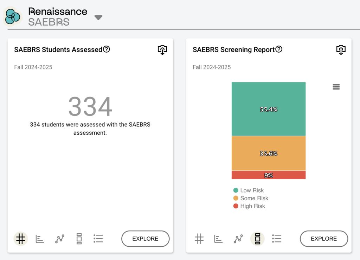Click Fall 2024-2025 label under Screening Report

pyautogui.click(x=212, y=67)
